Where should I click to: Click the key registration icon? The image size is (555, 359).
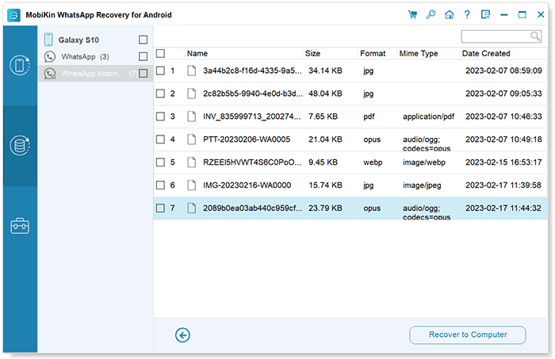click(x=431, y=15)
